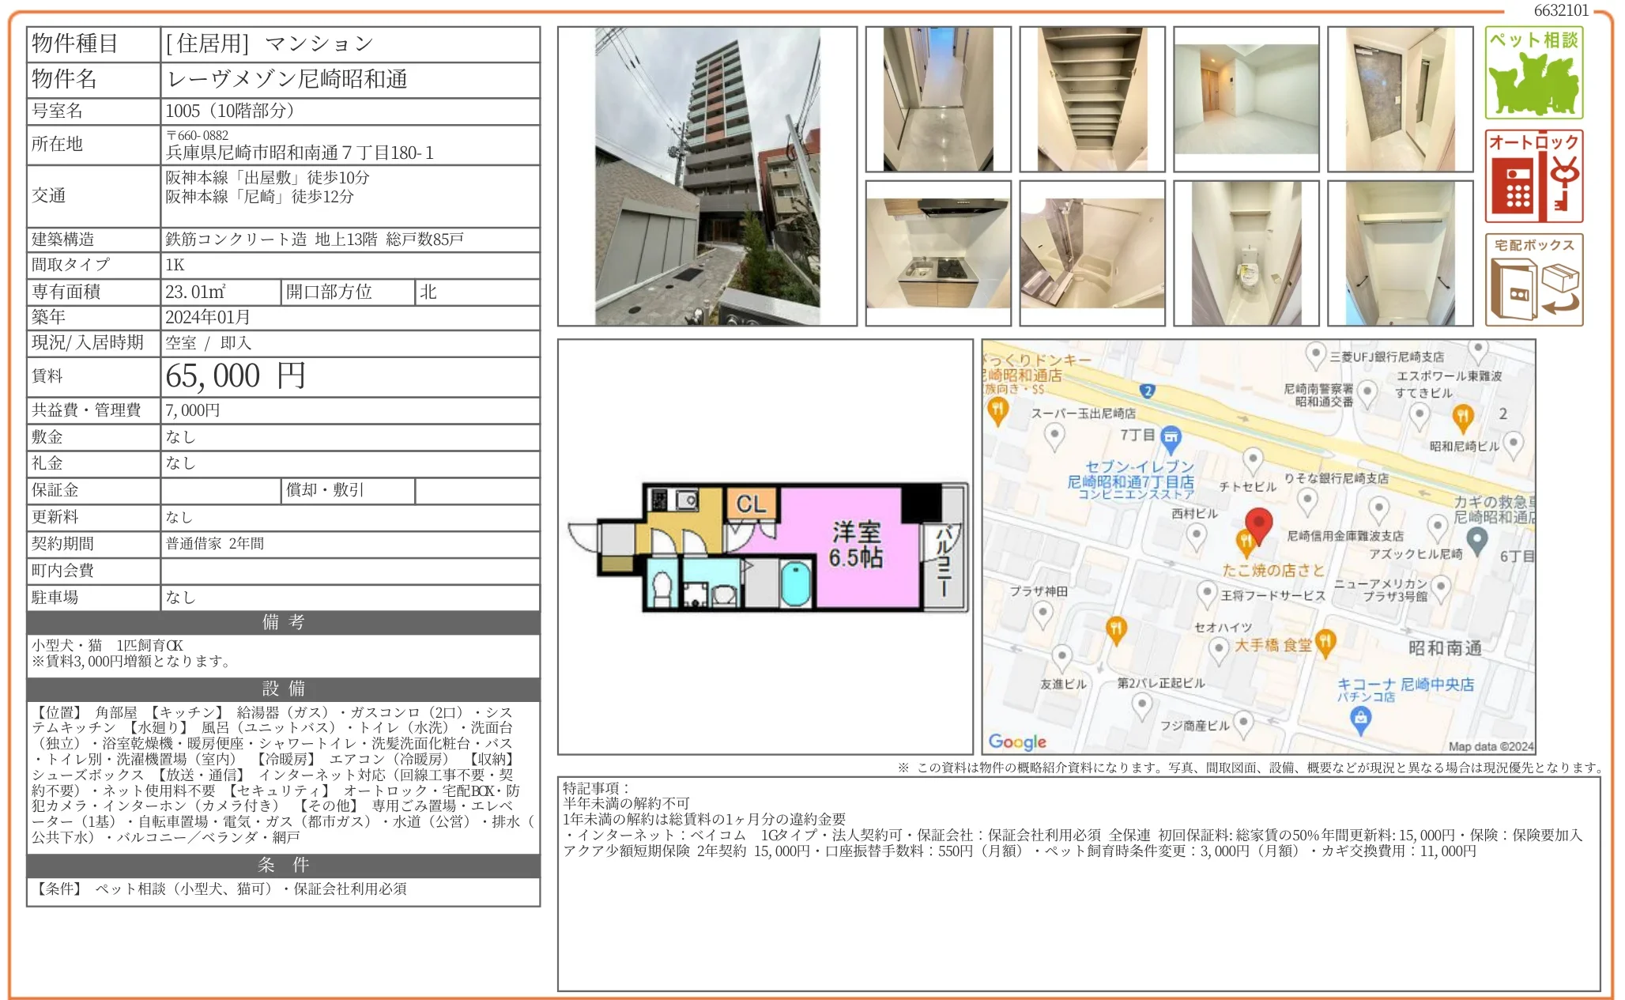Screen dimensions: 1625x1000
Task: Open the toilet room photo thumbnail
Action: click(x=1246, y=253)
